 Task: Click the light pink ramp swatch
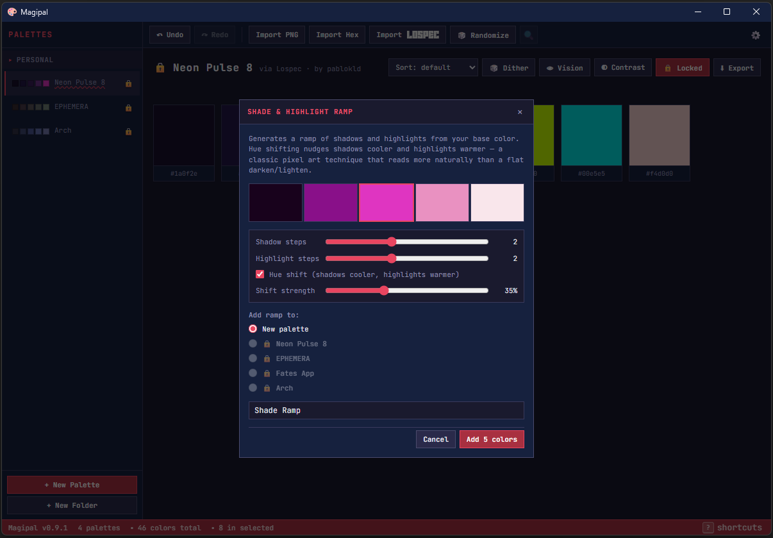tap(442, 203)
